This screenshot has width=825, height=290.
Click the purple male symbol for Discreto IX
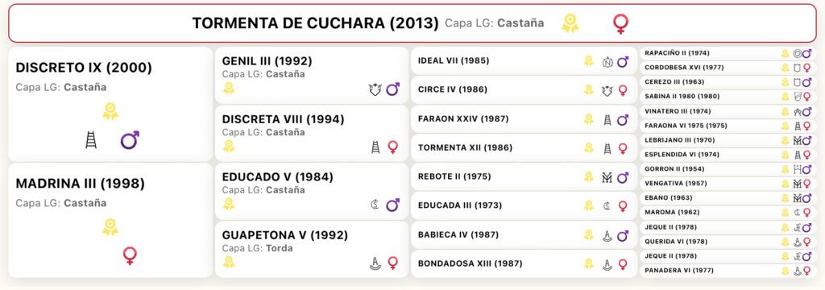pyautogui.click(x=130, y=140)
